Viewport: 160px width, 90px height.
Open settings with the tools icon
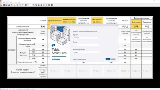(49, 5)
